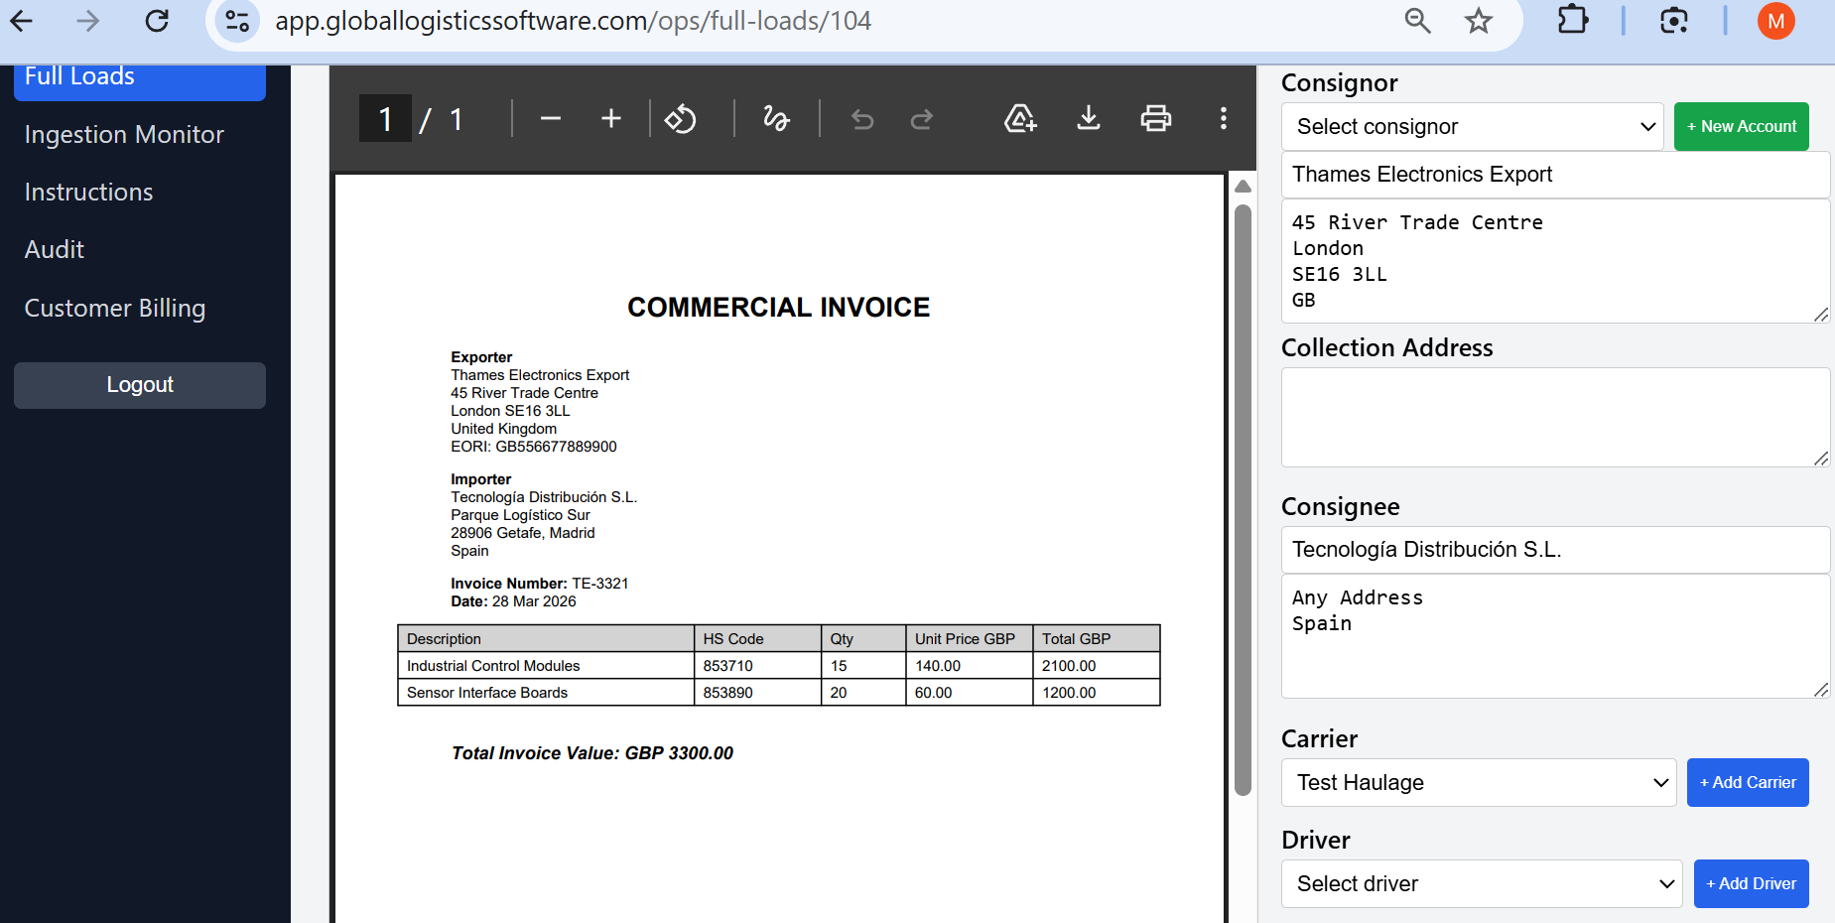This screenshot has width=1835, height=923.
Task: Go forward with the browser forward arrow
Action: pos(88,21)
